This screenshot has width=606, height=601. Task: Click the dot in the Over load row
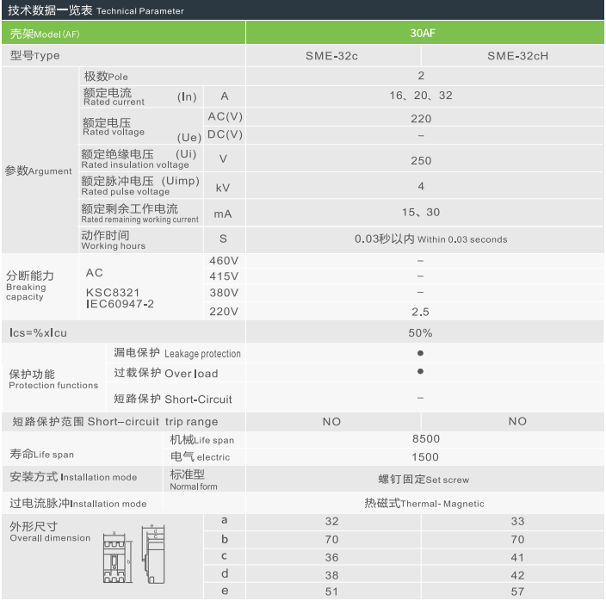[420, 371]
